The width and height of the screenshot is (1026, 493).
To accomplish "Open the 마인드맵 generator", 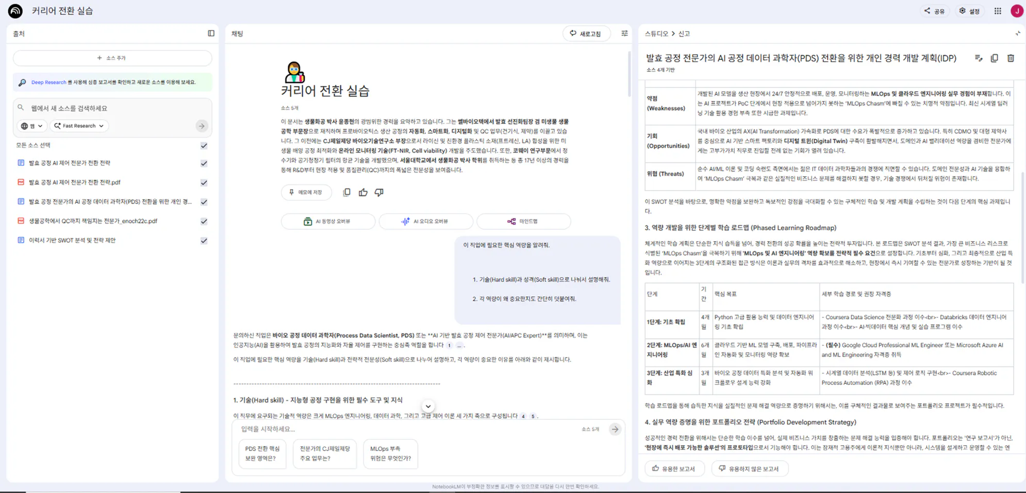I will [x=524, y=221].
